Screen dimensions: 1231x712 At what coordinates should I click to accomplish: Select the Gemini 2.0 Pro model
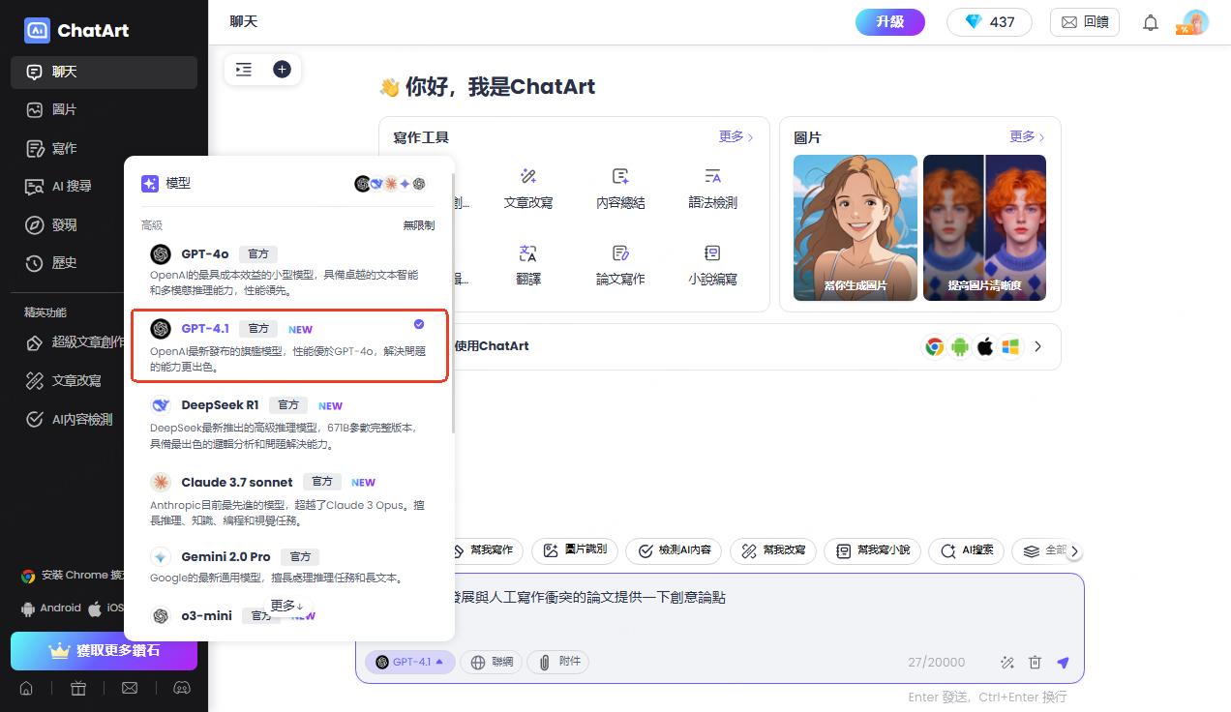pyautogui.click(x=289, y=566)
